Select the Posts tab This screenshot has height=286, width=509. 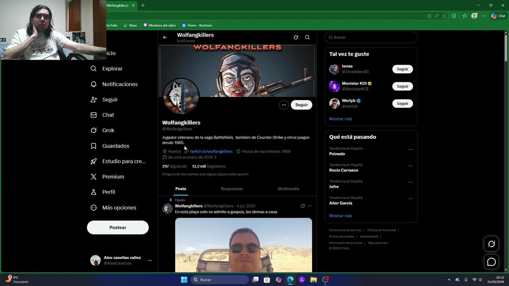(181, 189)
